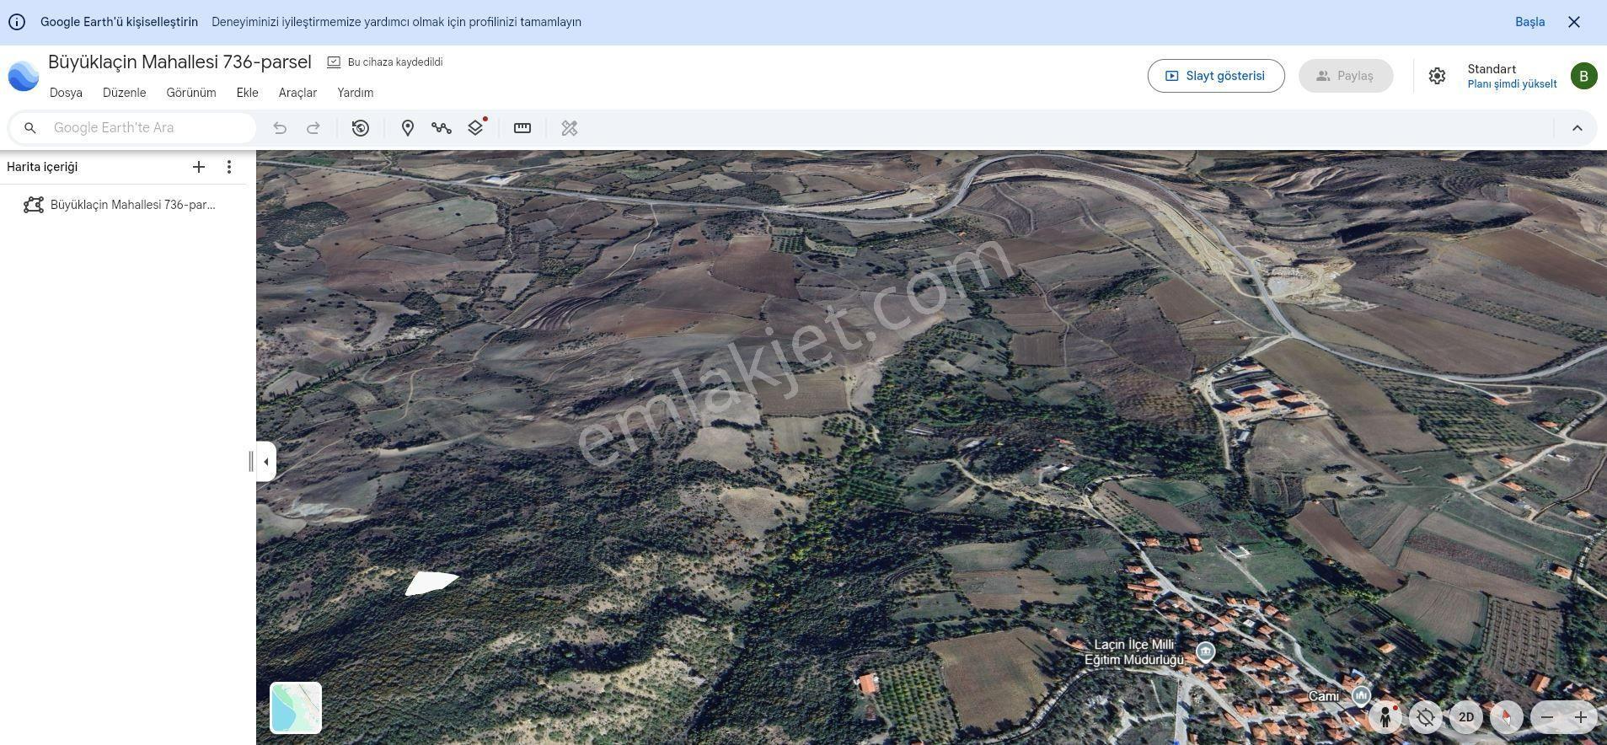Click the Laçin İlçe Milli Eğitim Müdürlüğü marker

[x=1206, y=651]
